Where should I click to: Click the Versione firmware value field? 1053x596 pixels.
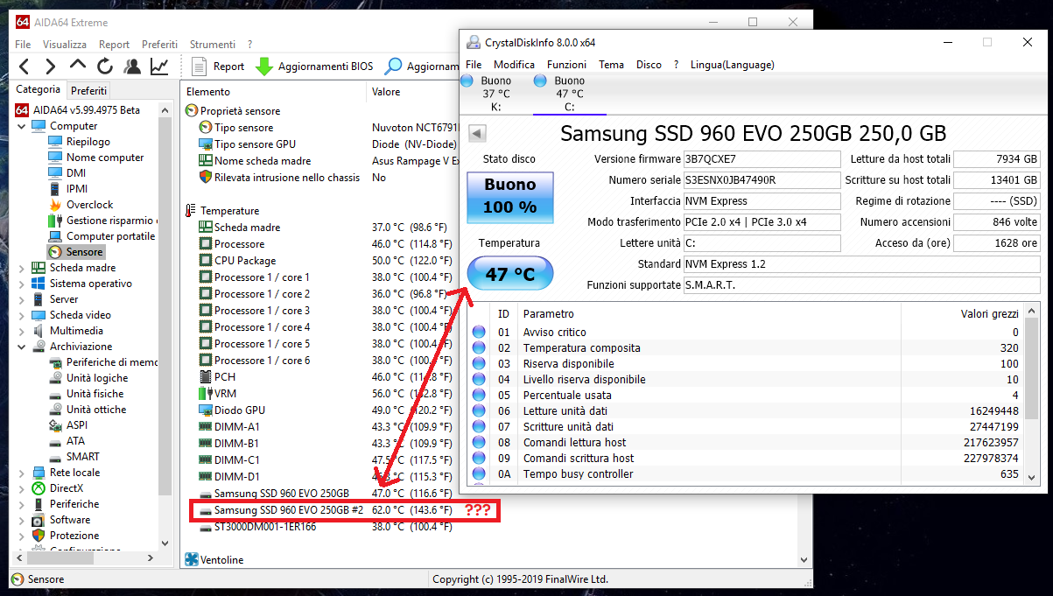tap(762, 159)
